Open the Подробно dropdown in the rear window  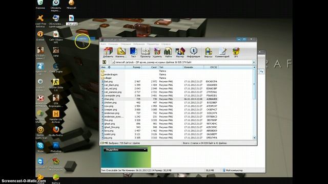pyautogui.click(x=126, y=150)
